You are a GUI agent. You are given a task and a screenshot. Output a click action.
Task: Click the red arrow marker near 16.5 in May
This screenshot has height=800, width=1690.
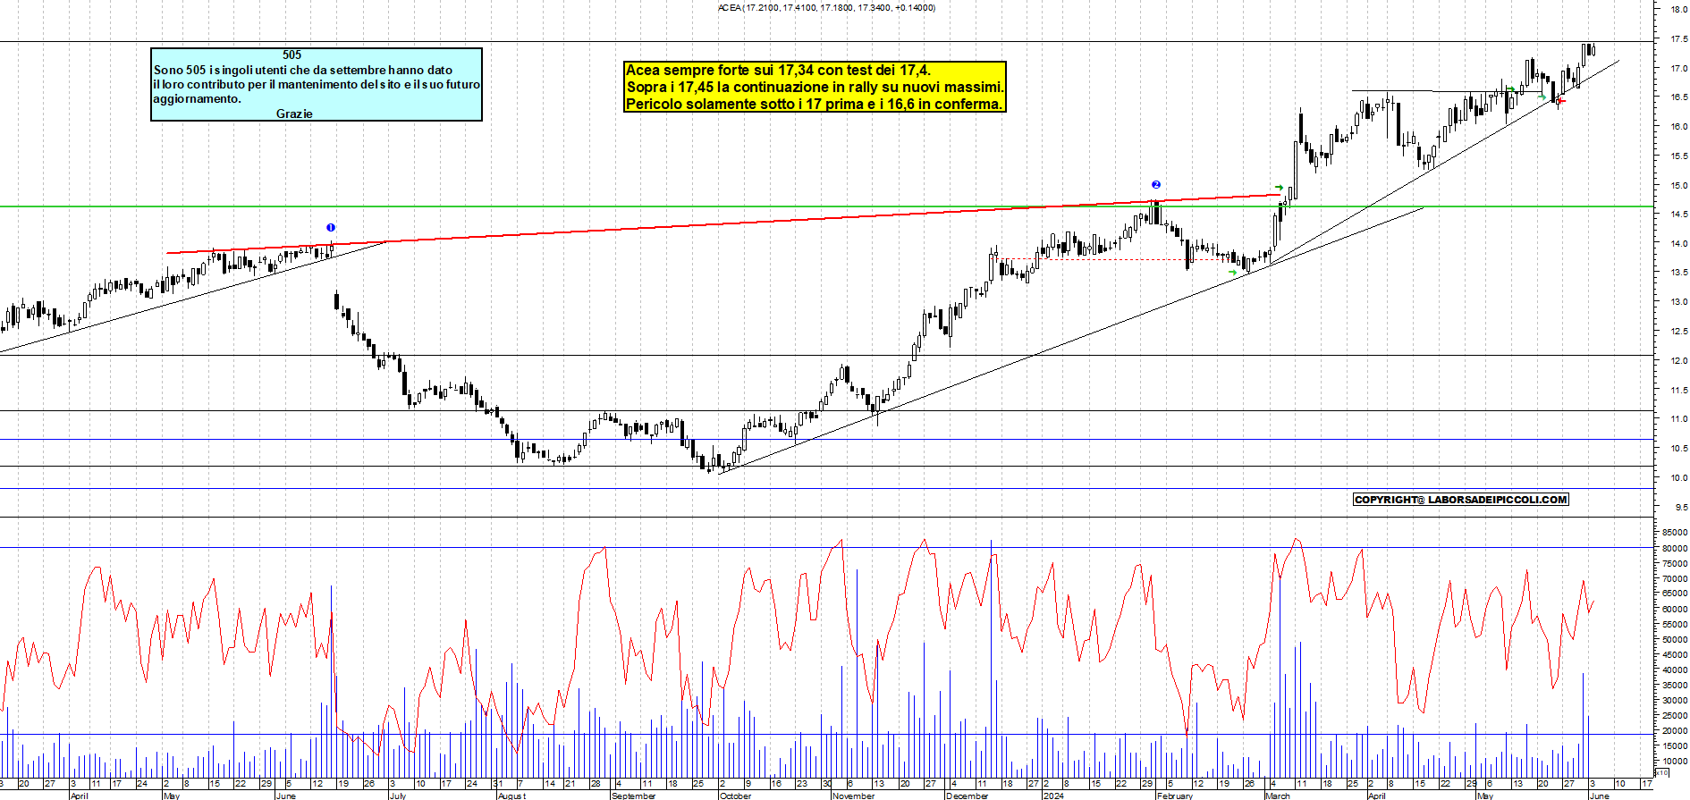[x=1561, y=100]
